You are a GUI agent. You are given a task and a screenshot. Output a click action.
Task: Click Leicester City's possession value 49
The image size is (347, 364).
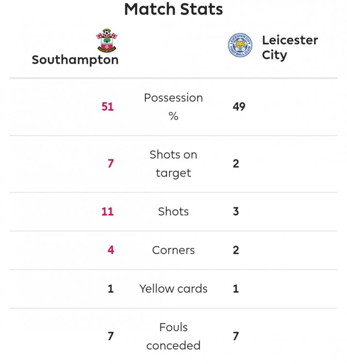[x=239, y=107]
